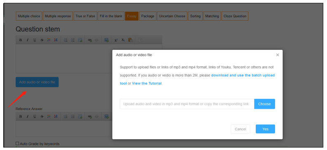Choose the Package question type
The width and height of the screenshot is (327, 150).
point(148,16)
